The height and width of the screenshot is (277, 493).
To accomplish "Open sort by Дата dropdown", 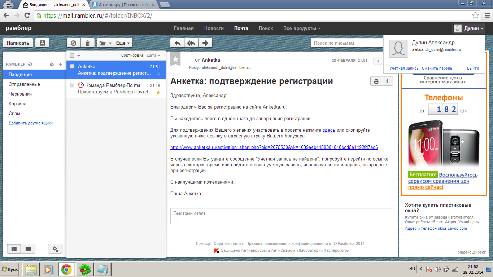I will coord(153,56).
